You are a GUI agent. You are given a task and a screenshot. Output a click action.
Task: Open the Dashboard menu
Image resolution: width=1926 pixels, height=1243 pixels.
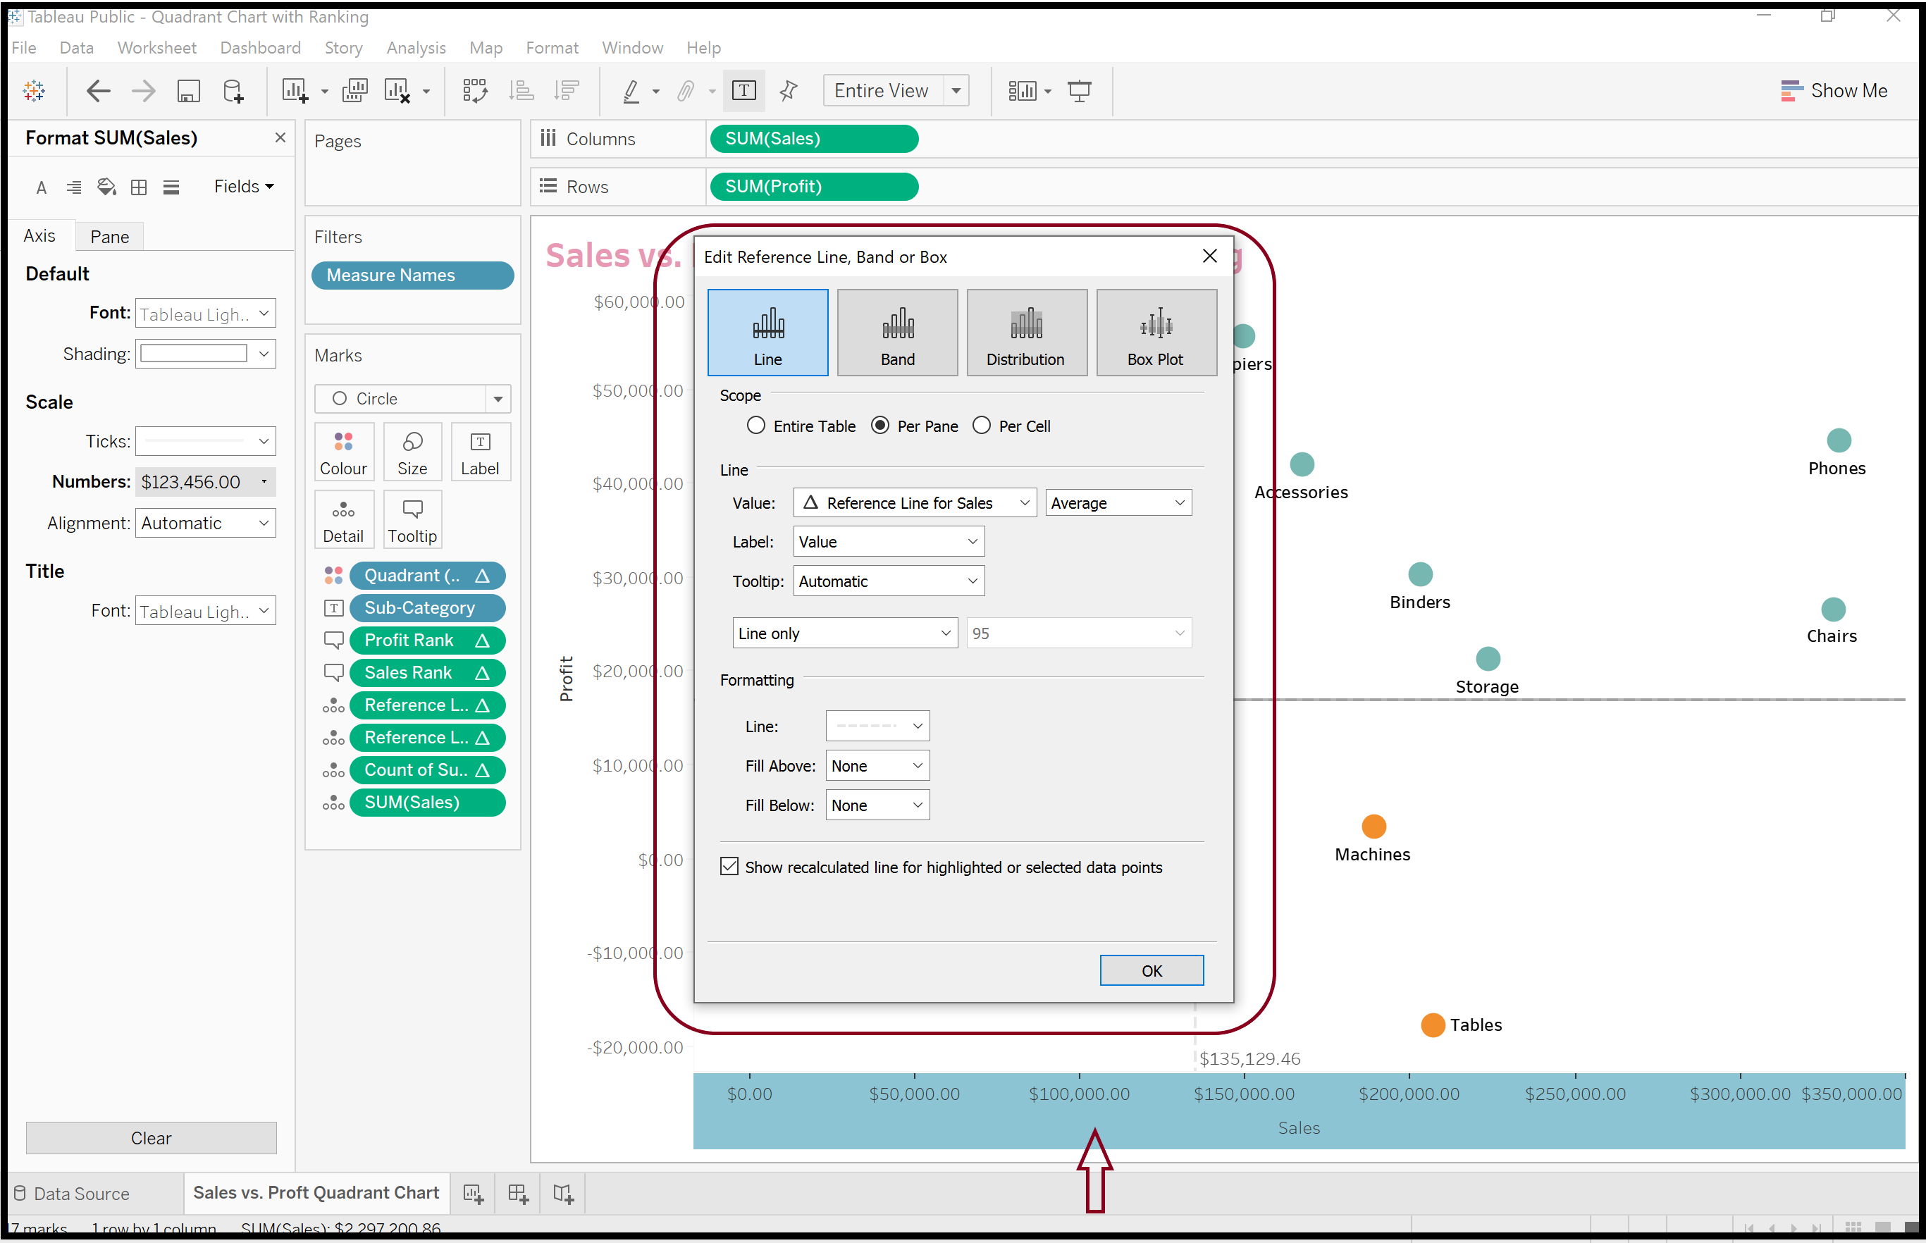coord(260,48)
